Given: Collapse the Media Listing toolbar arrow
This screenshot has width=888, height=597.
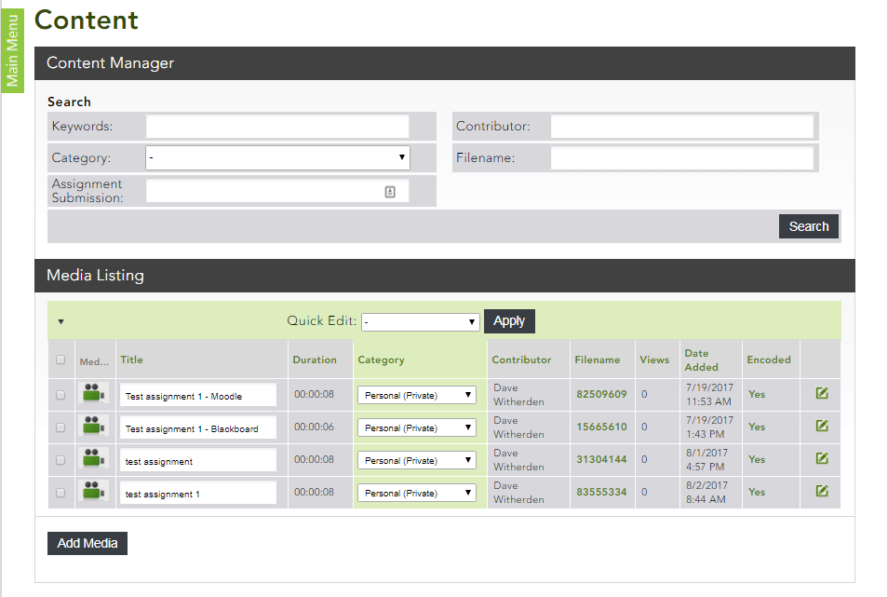Looking at the screenshot, I should [x=61, y=321].
